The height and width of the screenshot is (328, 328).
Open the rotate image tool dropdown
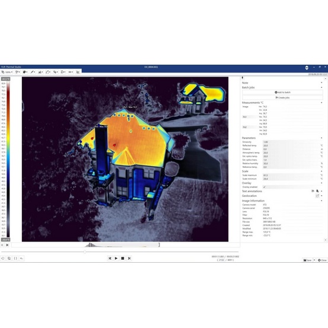pos(63,72)
